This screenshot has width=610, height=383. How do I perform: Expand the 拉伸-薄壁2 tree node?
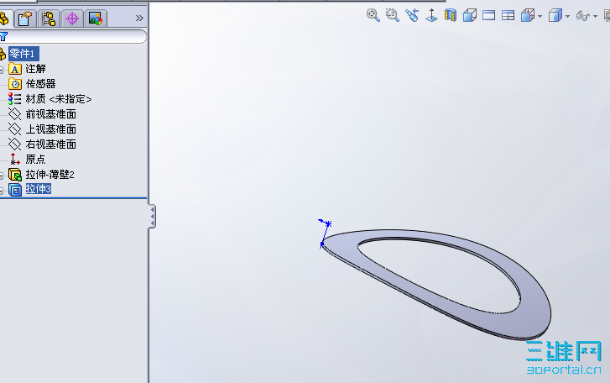[x=2, y=176]
